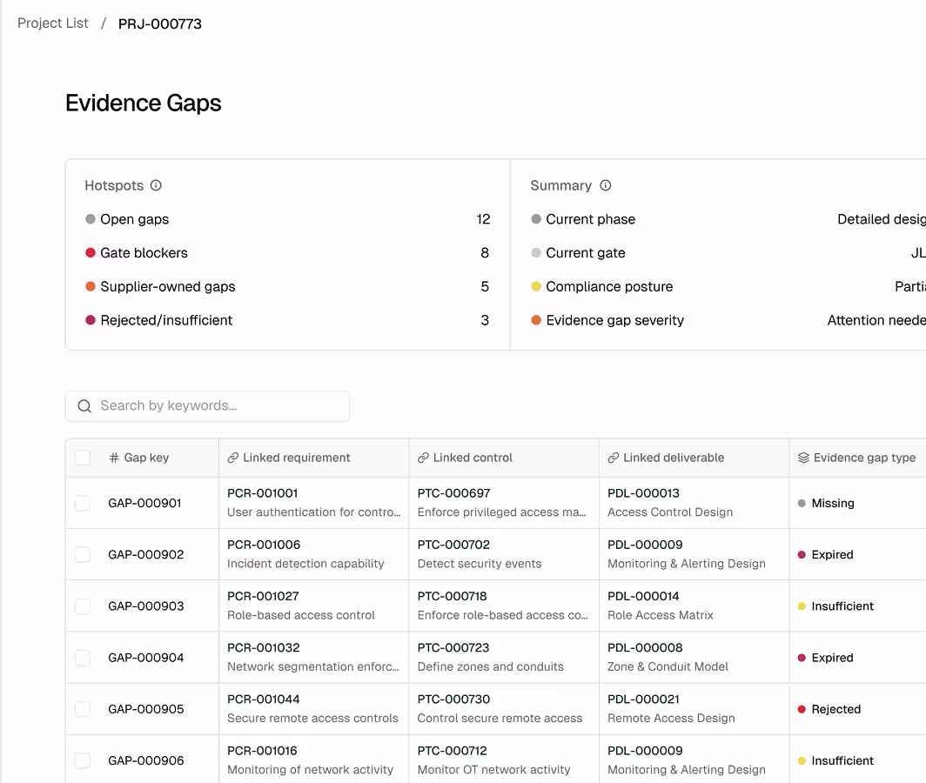Open gap GAP-000905
The width and height of the screenshot is (926, 783).
point(146,709)
